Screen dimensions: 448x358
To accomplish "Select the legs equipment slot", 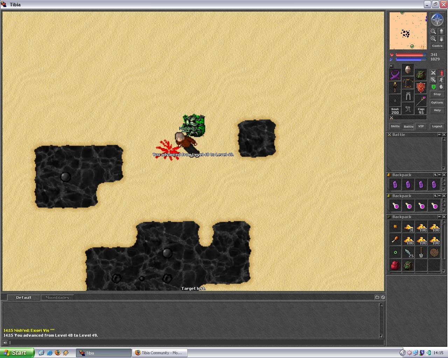I will 408,96.
